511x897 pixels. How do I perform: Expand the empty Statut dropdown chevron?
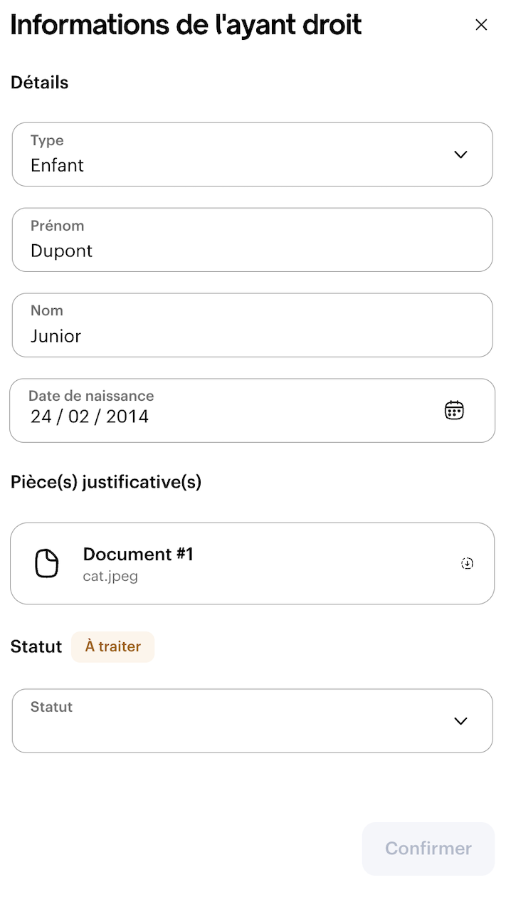click(460, 721)
